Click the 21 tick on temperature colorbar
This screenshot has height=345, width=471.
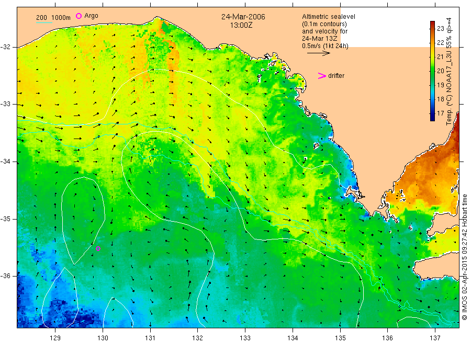(440, 56)
